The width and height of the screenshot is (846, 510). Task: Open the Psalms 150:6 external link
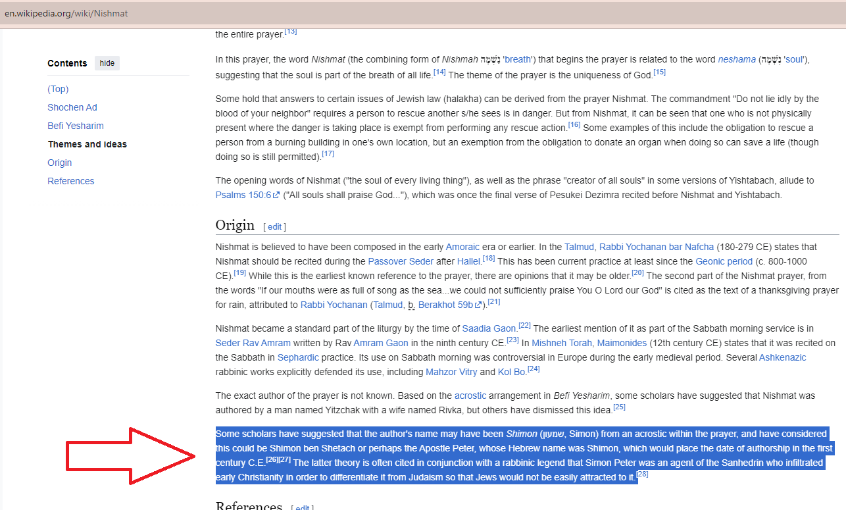point(247,195)
